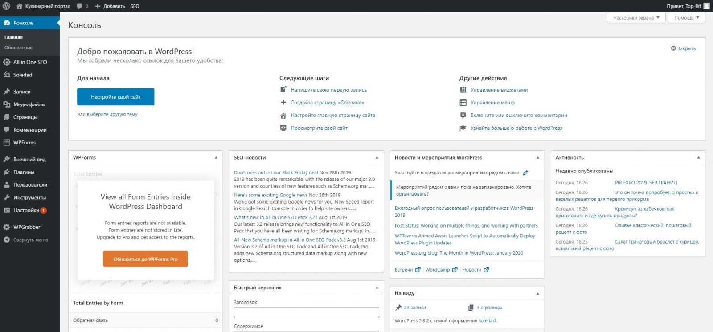Click the Комментарии icon in sidebar
The height and width of the screenshot is (332, 713).
coord(7,130)
